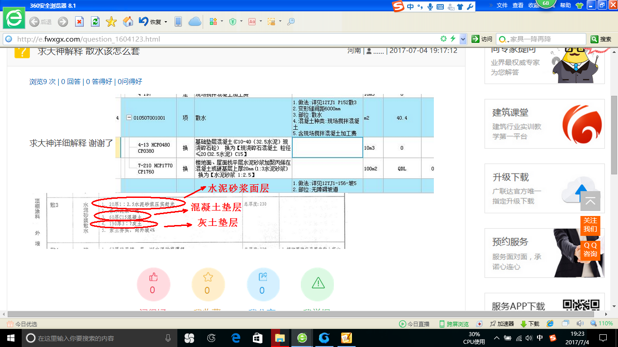618x347 pixels.
Task: Click the mobile phone toolbar icon
Action: point(178,22)
